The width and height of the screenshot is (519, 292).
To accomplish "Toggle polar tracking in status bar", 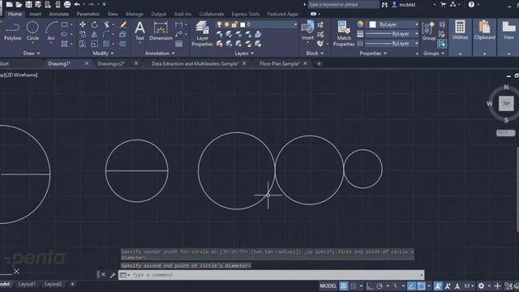I will coord(380,286).
